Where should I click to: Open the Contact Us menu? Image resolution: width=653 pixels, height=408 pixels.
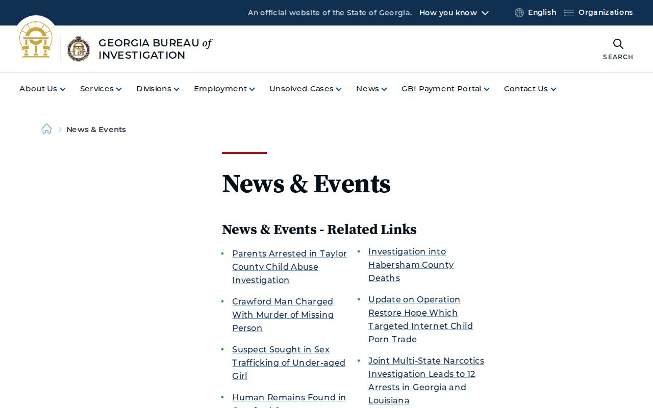pos(530,89)
